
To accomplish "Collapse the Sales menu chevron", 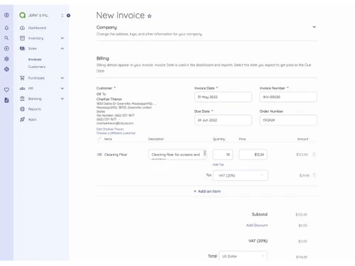I will point(62,48).
